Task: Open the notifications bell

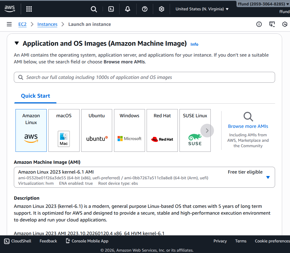Action: 128,9
